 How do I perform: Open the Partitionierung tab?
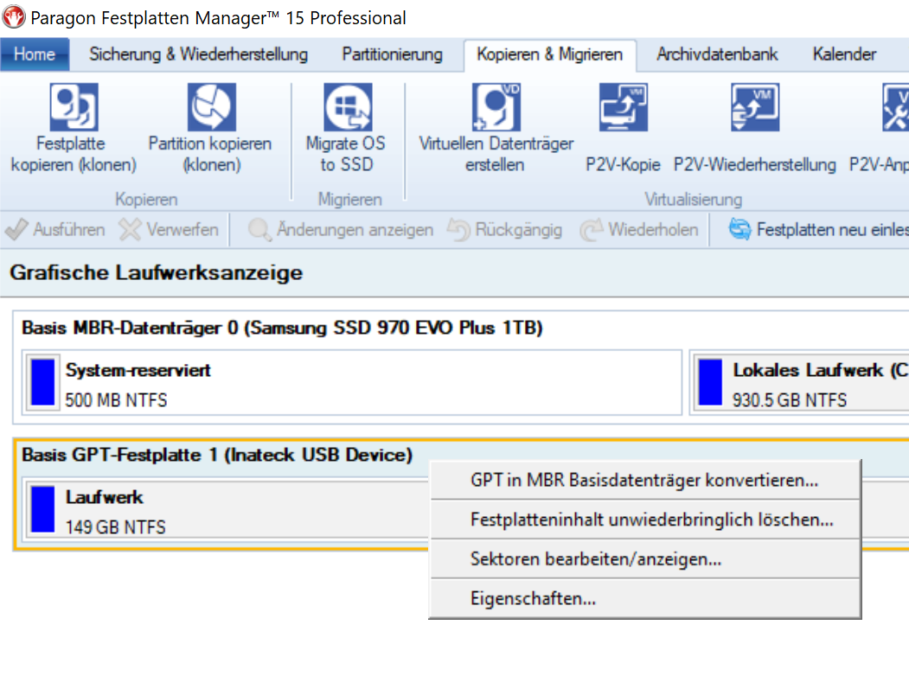pyautogui.click(x=392, y=54)
